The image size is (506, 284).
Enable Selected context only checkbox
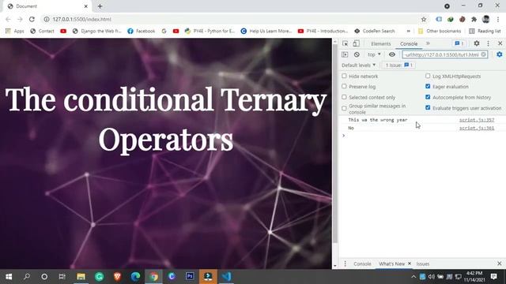[344, 97]
